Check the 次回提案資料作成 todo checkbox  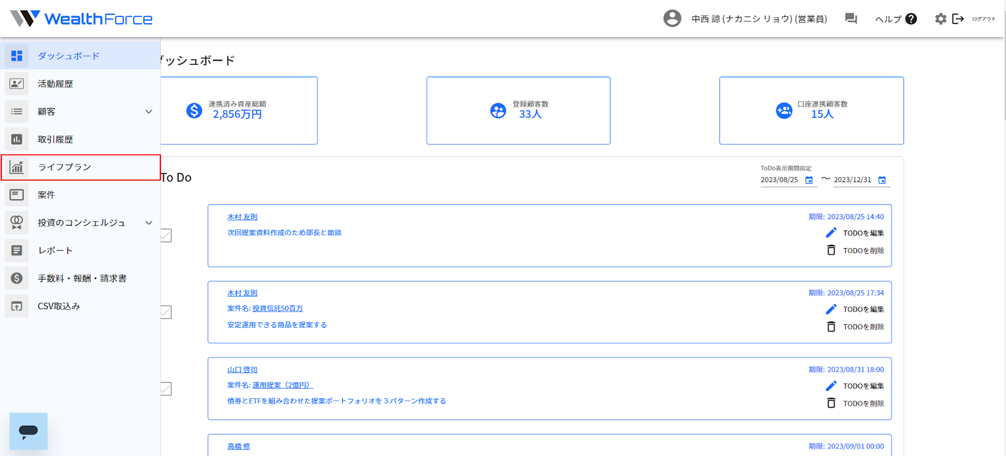pos(166,236)
